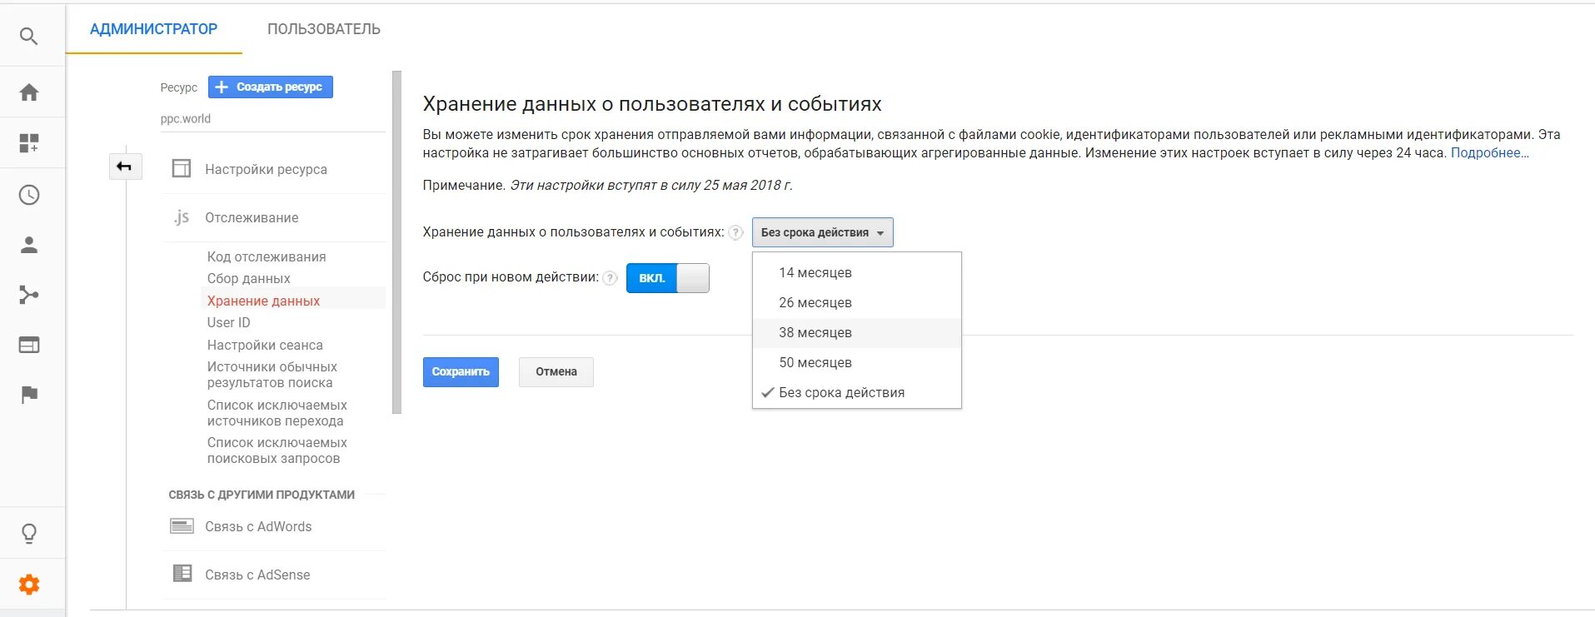Select 14 месяцев option
Viewport: 1595px width, 617px height.
pyautogui.click(x=857, y=273)
